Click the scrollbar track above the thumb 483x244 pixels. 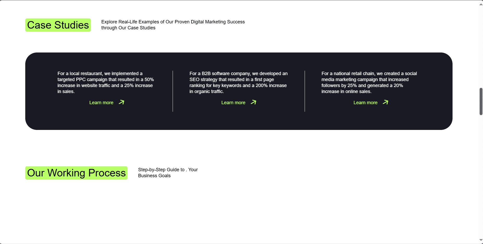point(481,47)
